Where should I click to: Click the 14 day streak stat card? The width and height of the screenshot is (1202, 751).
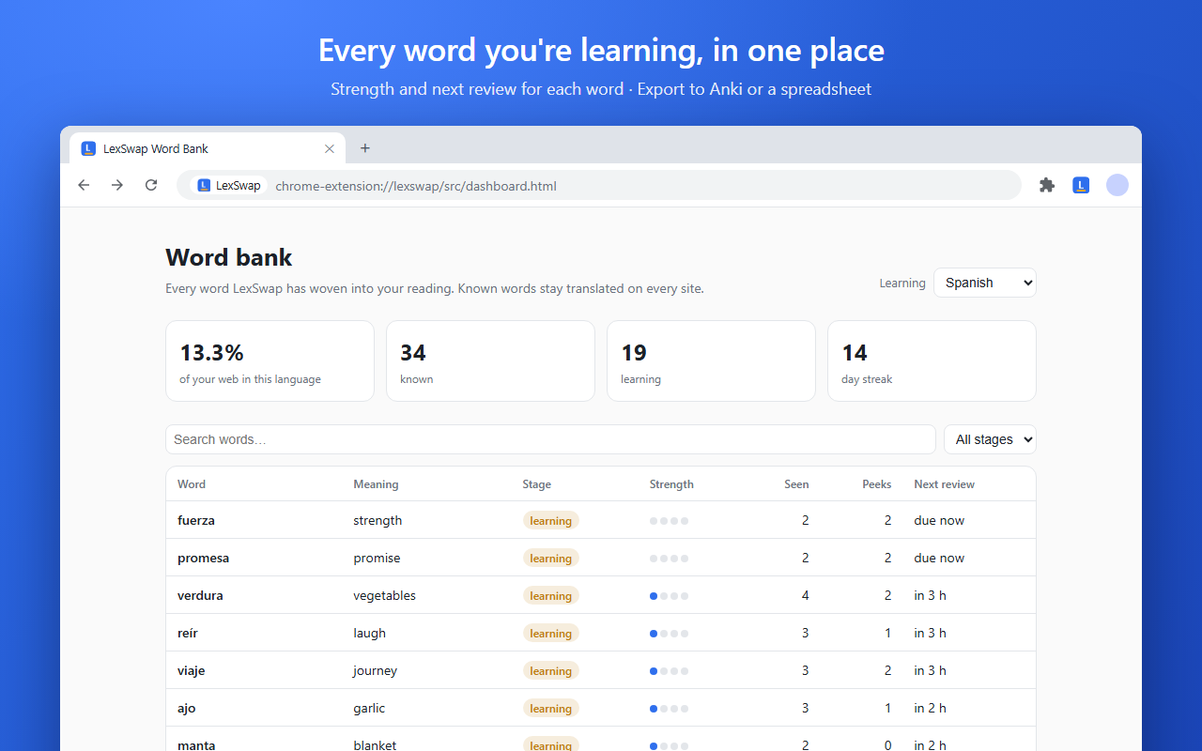(x=932, y=361)
